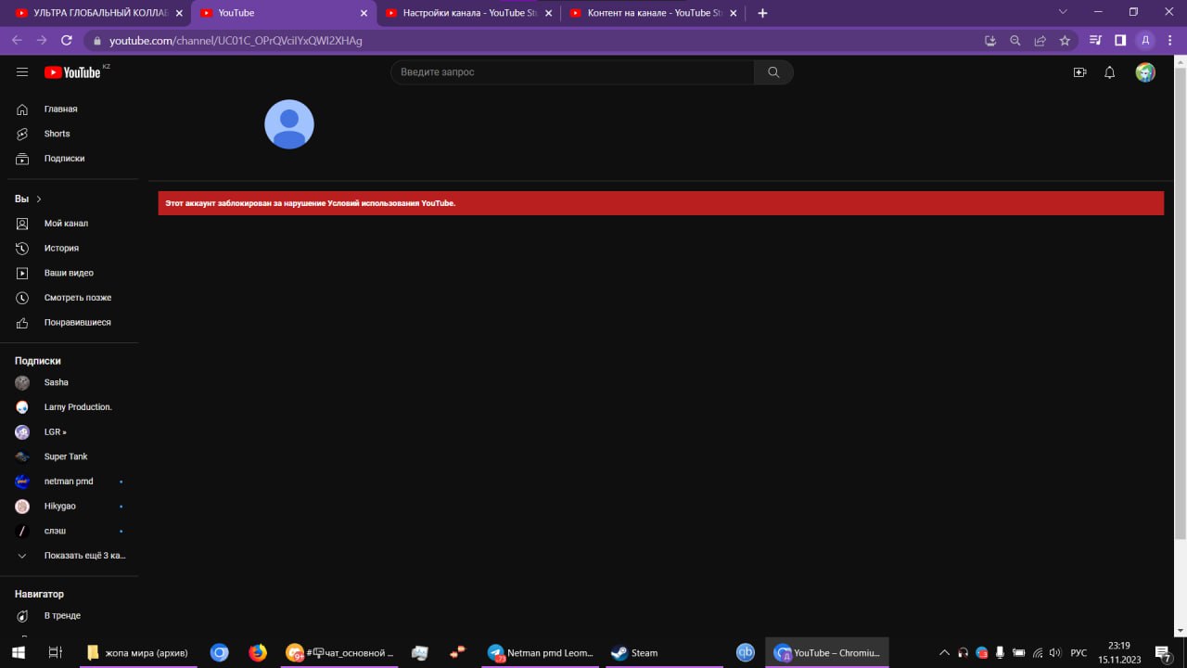Viewport: 1187px width, 668px height.
Task: Go to YouTube home via logo
Action: coord(72,72)
